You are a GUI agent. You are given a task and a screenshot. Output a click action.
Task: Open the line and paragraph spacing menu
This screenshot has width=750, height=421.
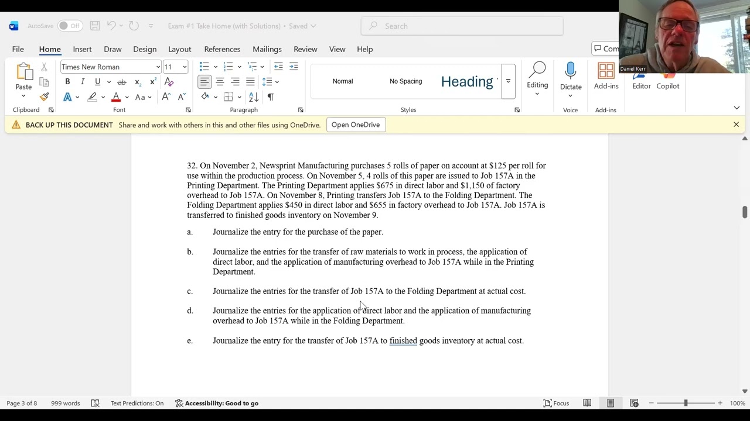270,82
